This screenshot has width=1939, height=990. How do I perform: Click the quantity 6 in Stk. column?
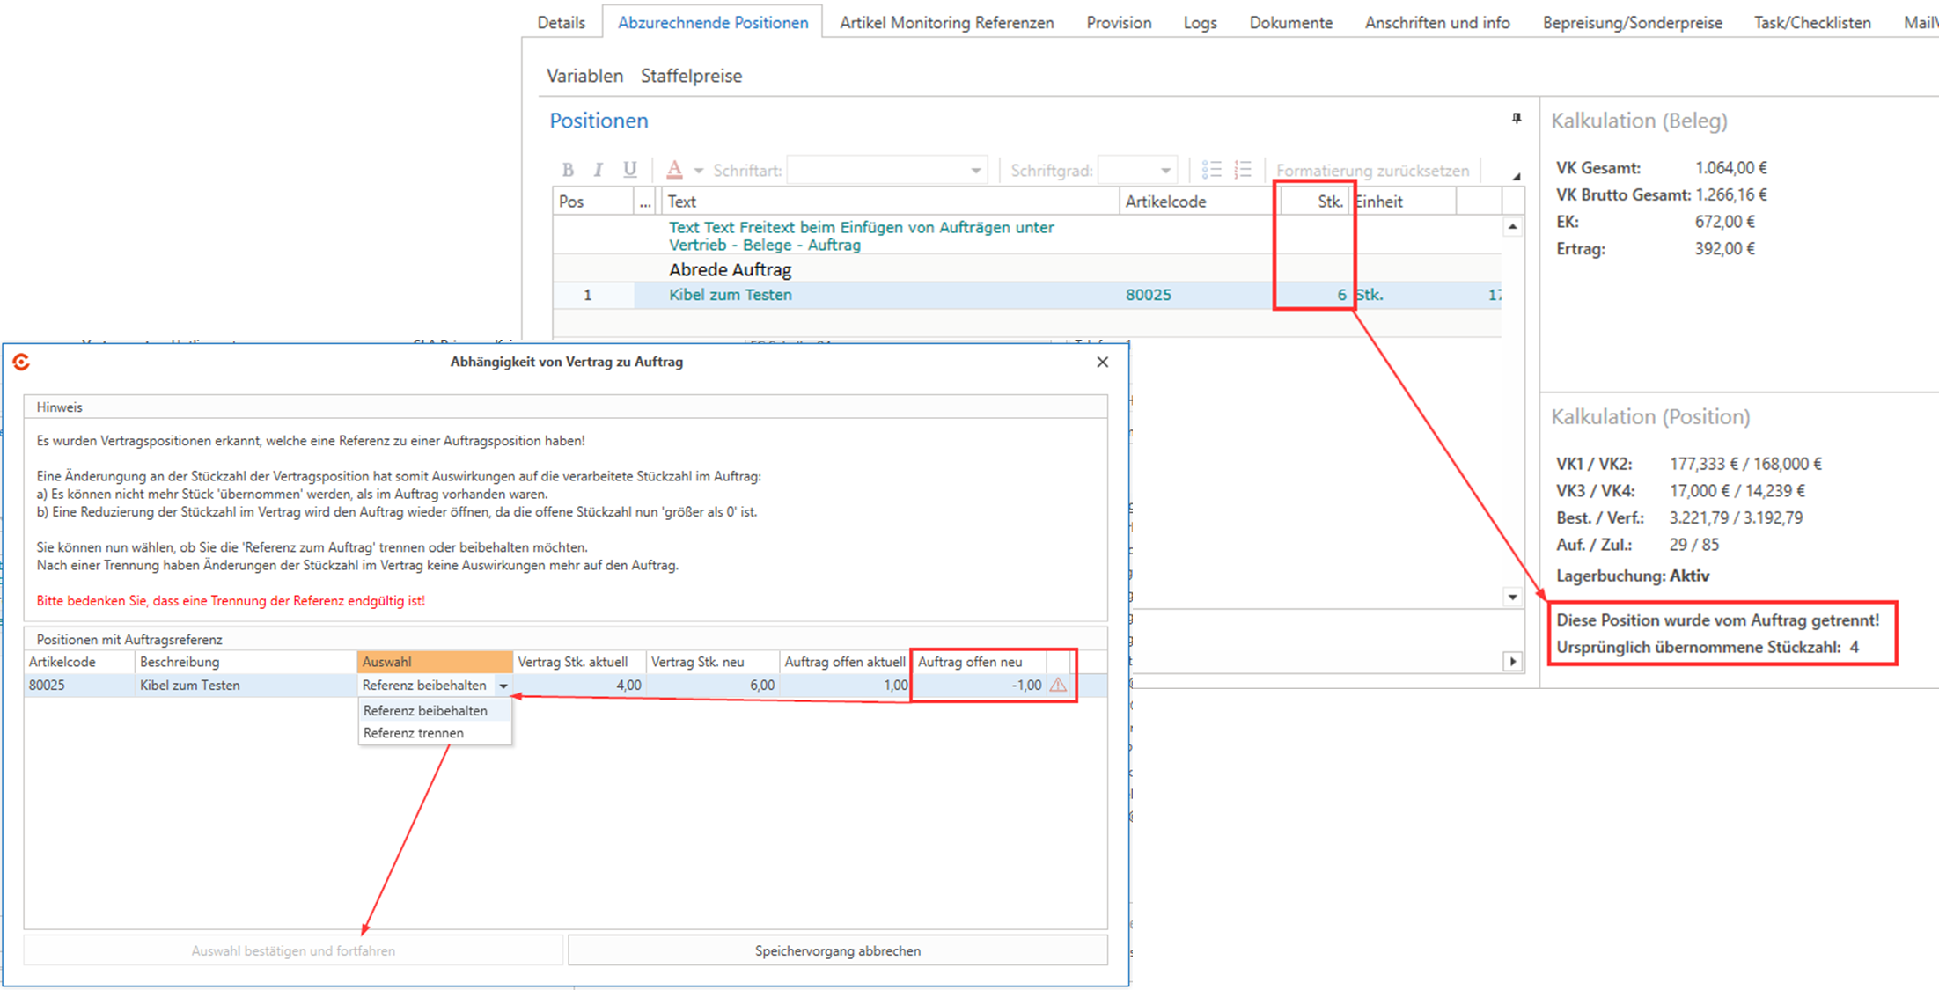[x=1341, y=295]
